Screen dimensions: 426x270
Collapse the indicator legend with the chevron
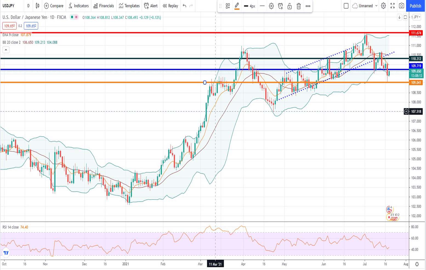tap(6, 50)
